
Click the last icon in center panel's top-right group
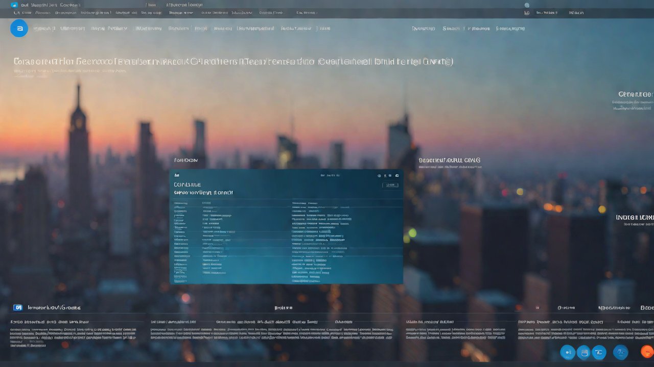397,175
